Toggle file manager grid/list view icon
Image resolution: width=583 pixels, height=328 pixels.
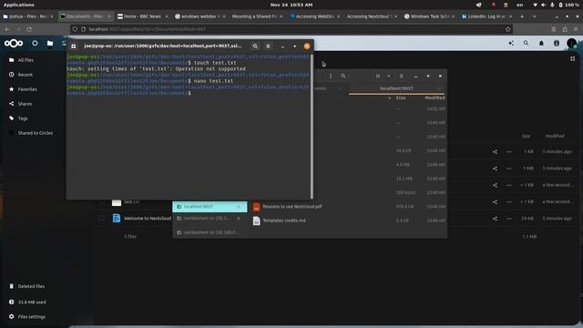(x=378, y=76)
